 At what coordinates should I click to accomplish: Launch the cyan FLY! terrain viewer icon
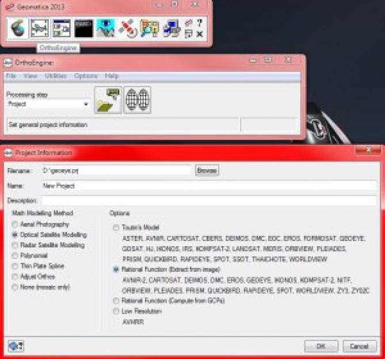click(x=105, y=28)
